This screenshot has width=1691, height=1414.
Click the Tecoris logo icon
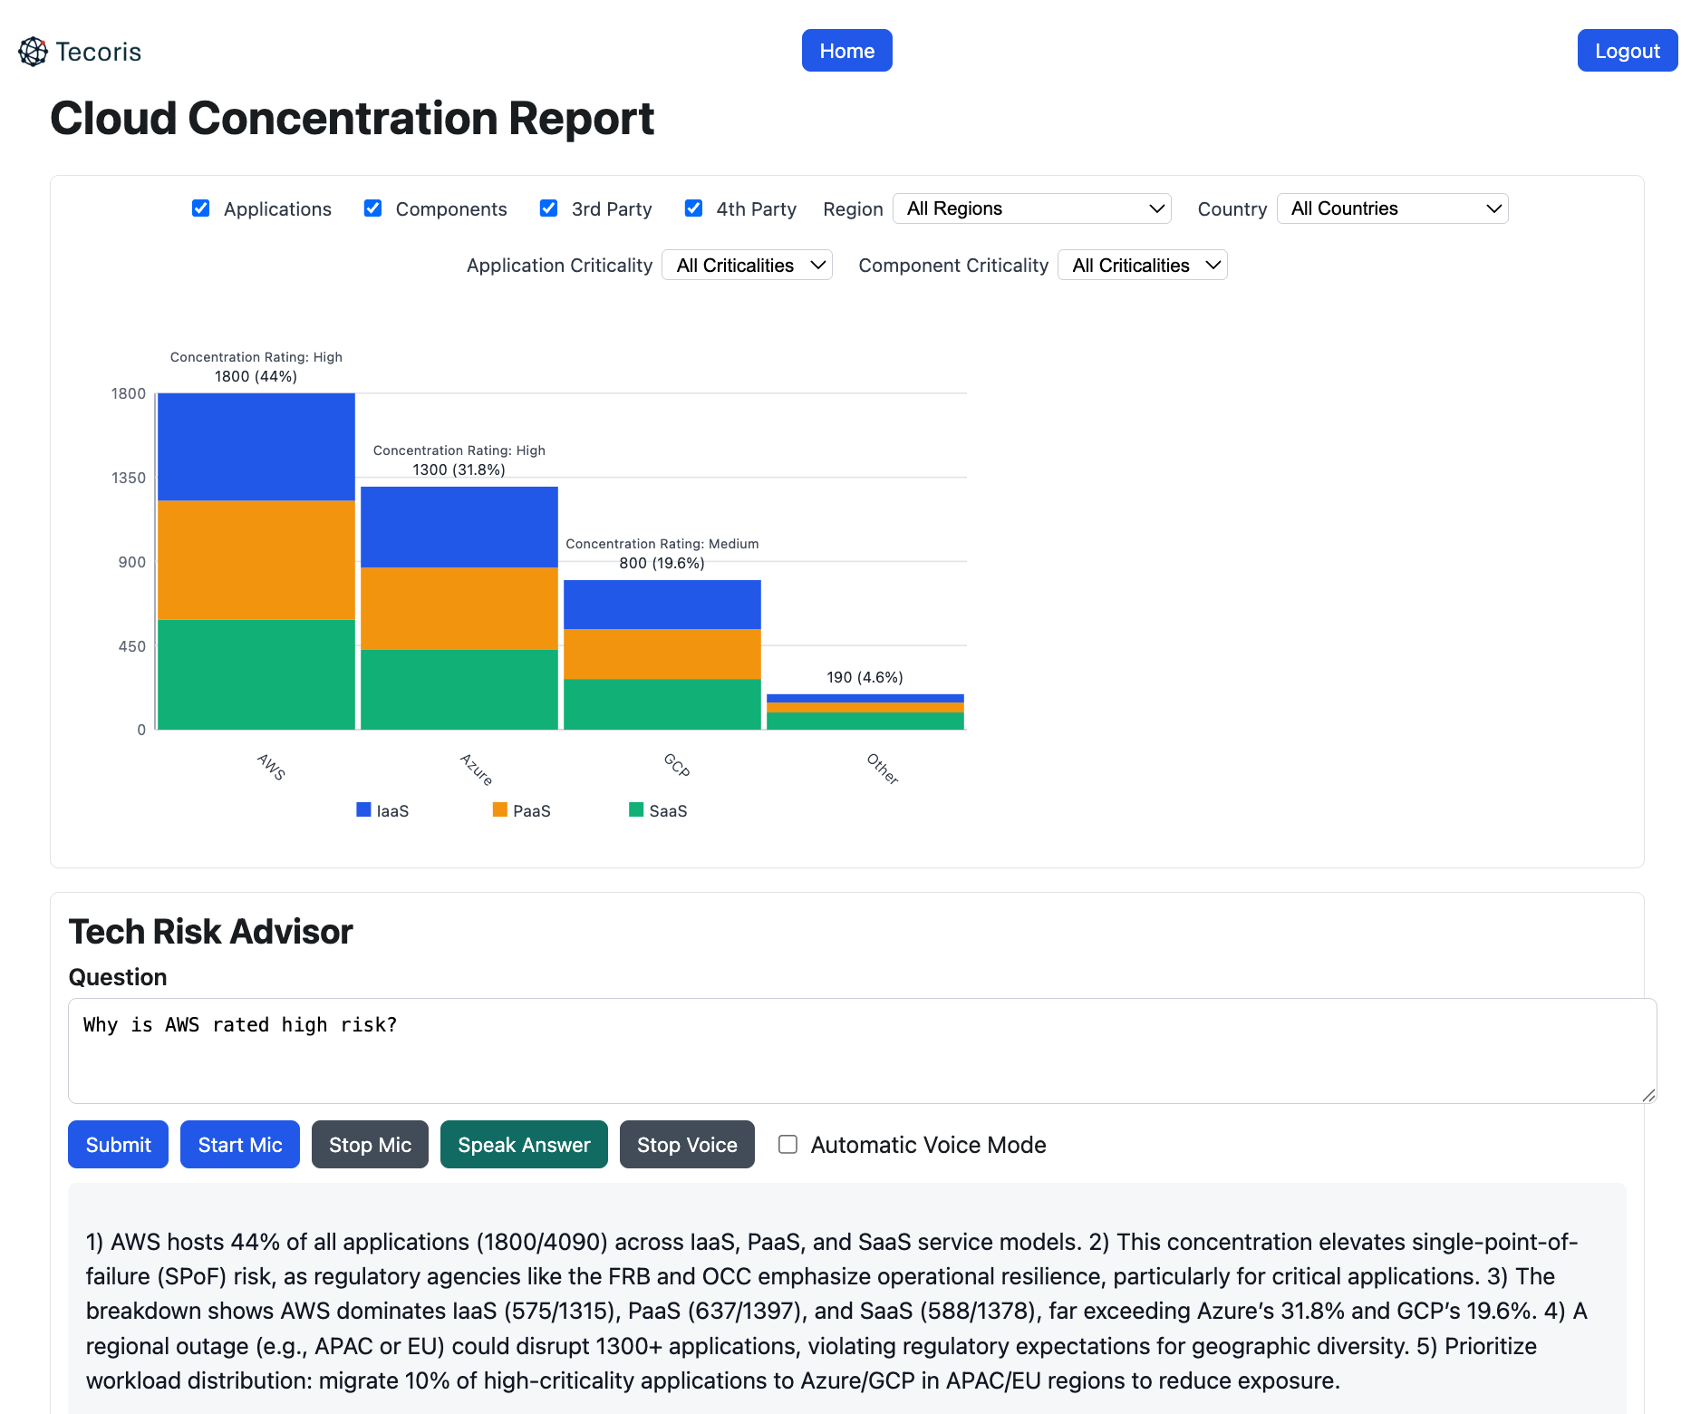coord(33,52)
